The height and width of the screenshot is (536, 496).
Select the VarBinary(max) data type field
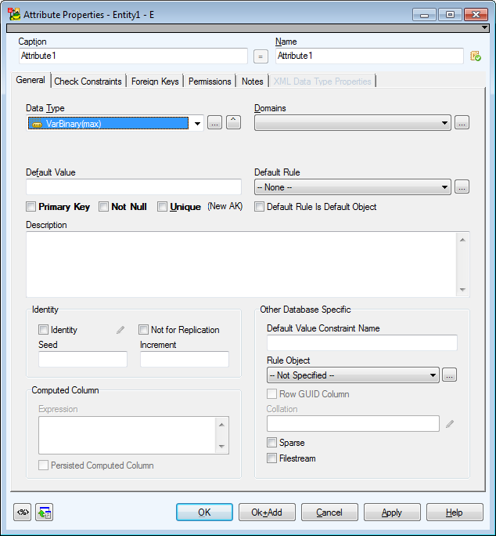(x=108, y=123)
